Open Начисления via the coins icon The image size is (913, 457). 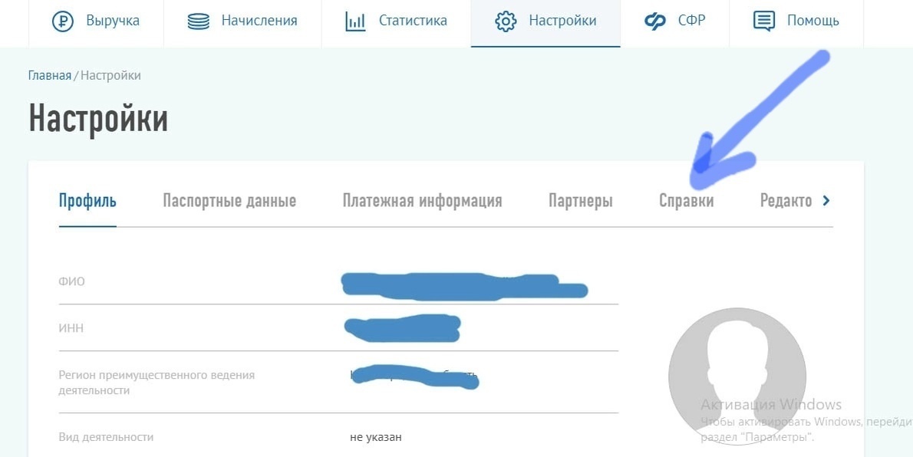pyautogui.click(x=198, y=21)
